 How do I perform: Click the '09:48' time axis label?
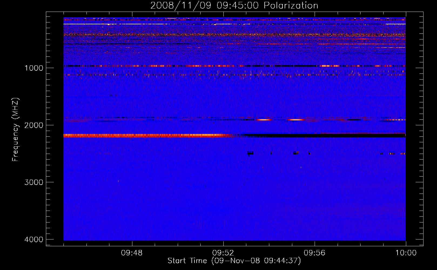[132, 253]
